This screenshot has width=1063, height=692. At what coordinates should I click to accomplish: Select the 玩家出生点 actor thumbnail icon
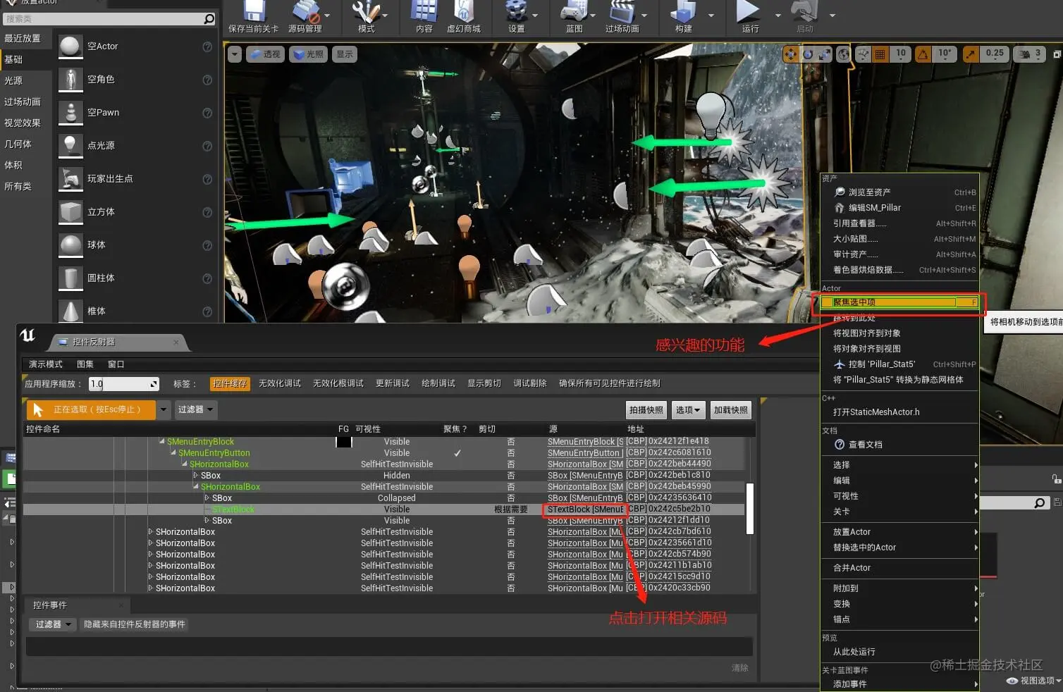(70, 179)
